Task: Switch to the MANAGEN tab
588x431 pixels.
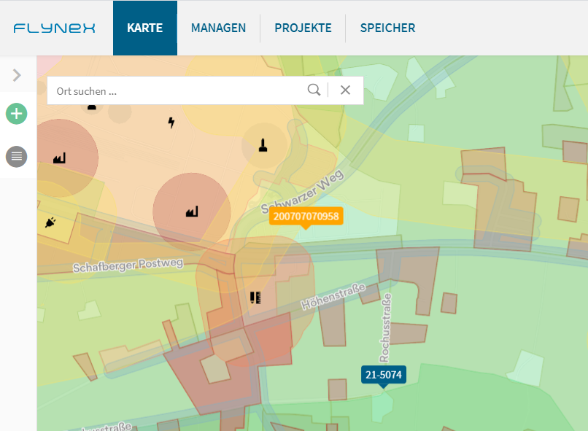Action: pyautogui.click(x=218, y=28)
